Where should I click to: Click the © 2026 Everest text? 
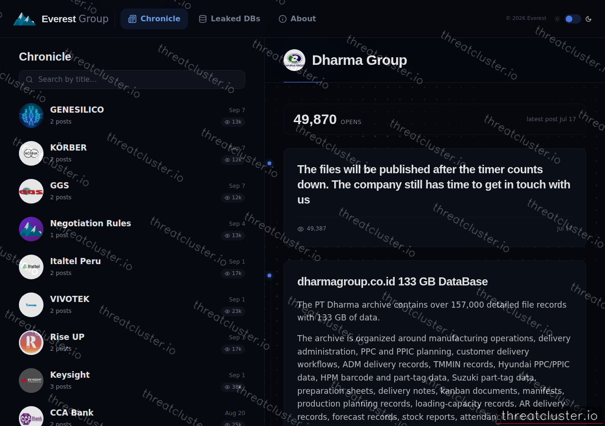tap(526, 18)
